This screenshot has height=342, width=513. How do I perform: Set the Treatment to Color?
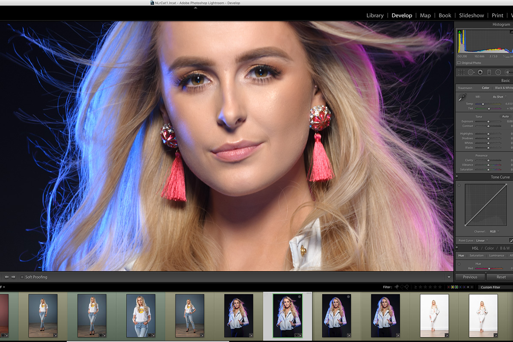pyautogui.click(x=486, y=88)
